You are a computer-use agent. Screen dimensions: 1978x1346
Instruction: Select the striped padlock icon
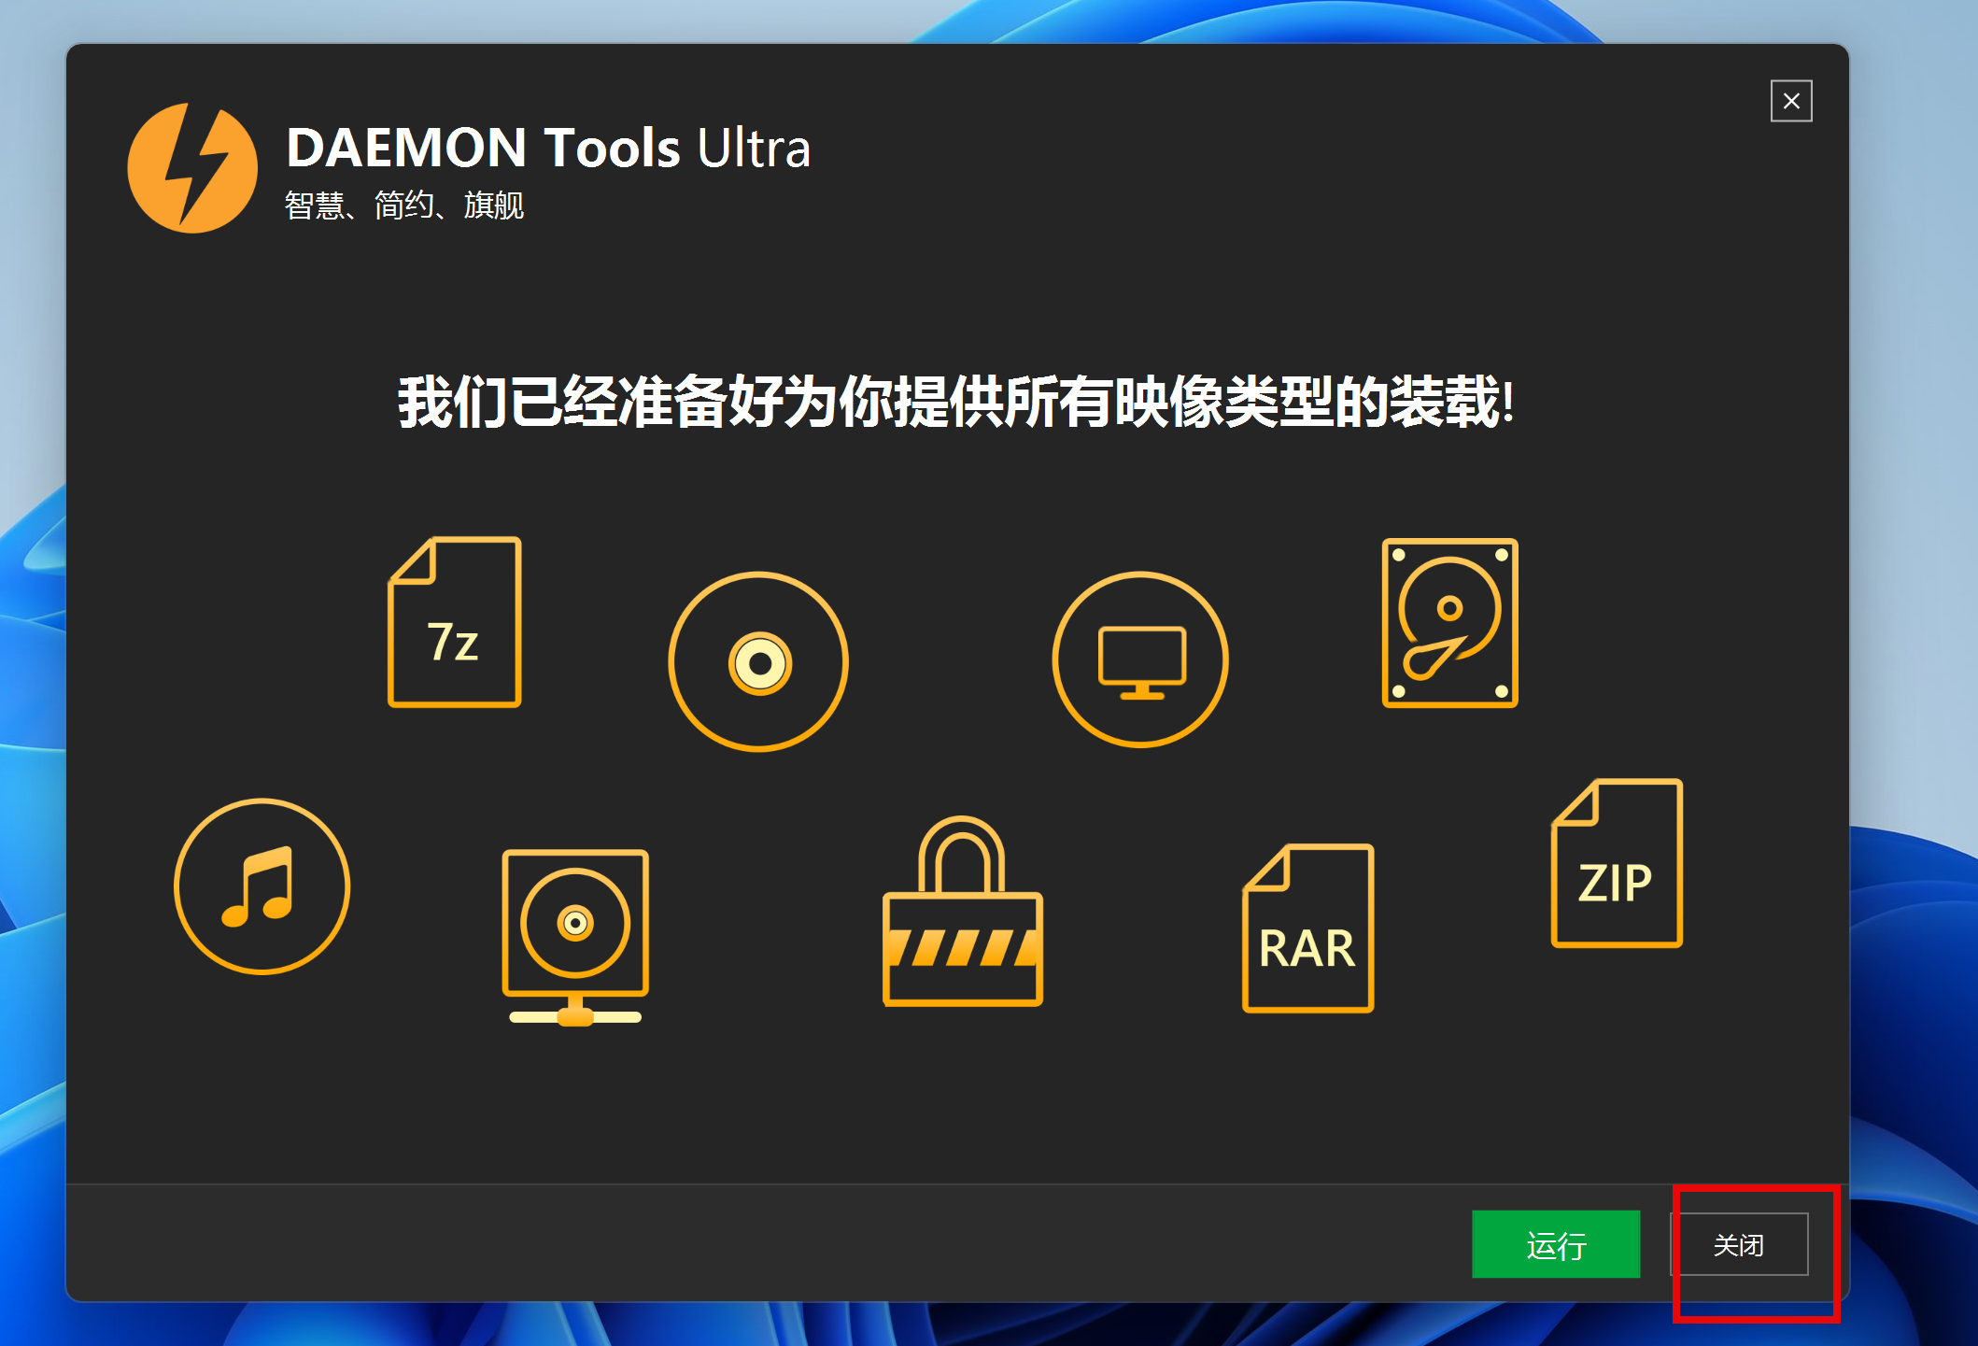[963, 912]
